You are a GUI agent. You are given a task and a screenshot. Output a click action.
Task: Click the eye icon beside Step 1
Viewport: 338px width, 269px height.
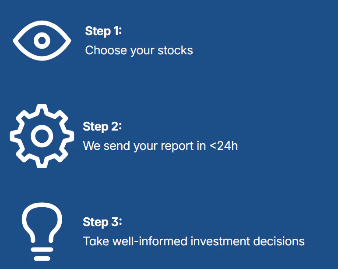click(x=42, y=41)
